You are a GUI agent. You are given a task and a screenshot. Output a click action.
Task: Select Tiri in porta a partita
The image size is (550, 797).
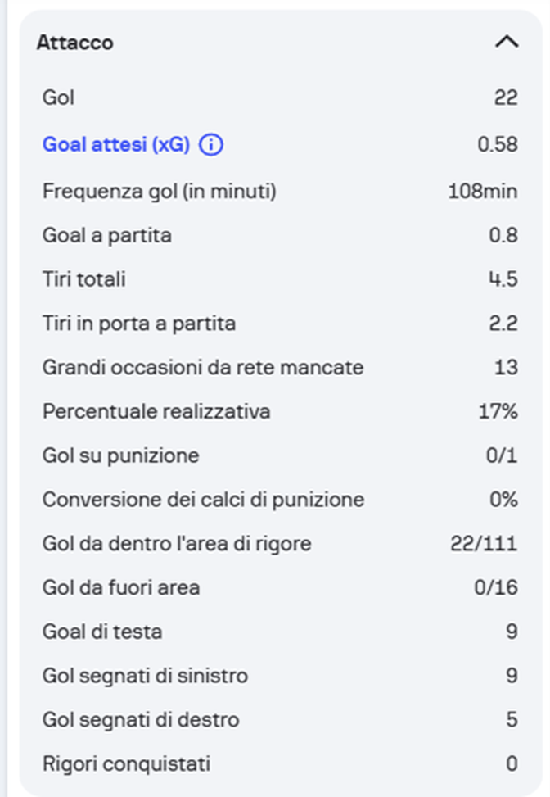(139, 324)
